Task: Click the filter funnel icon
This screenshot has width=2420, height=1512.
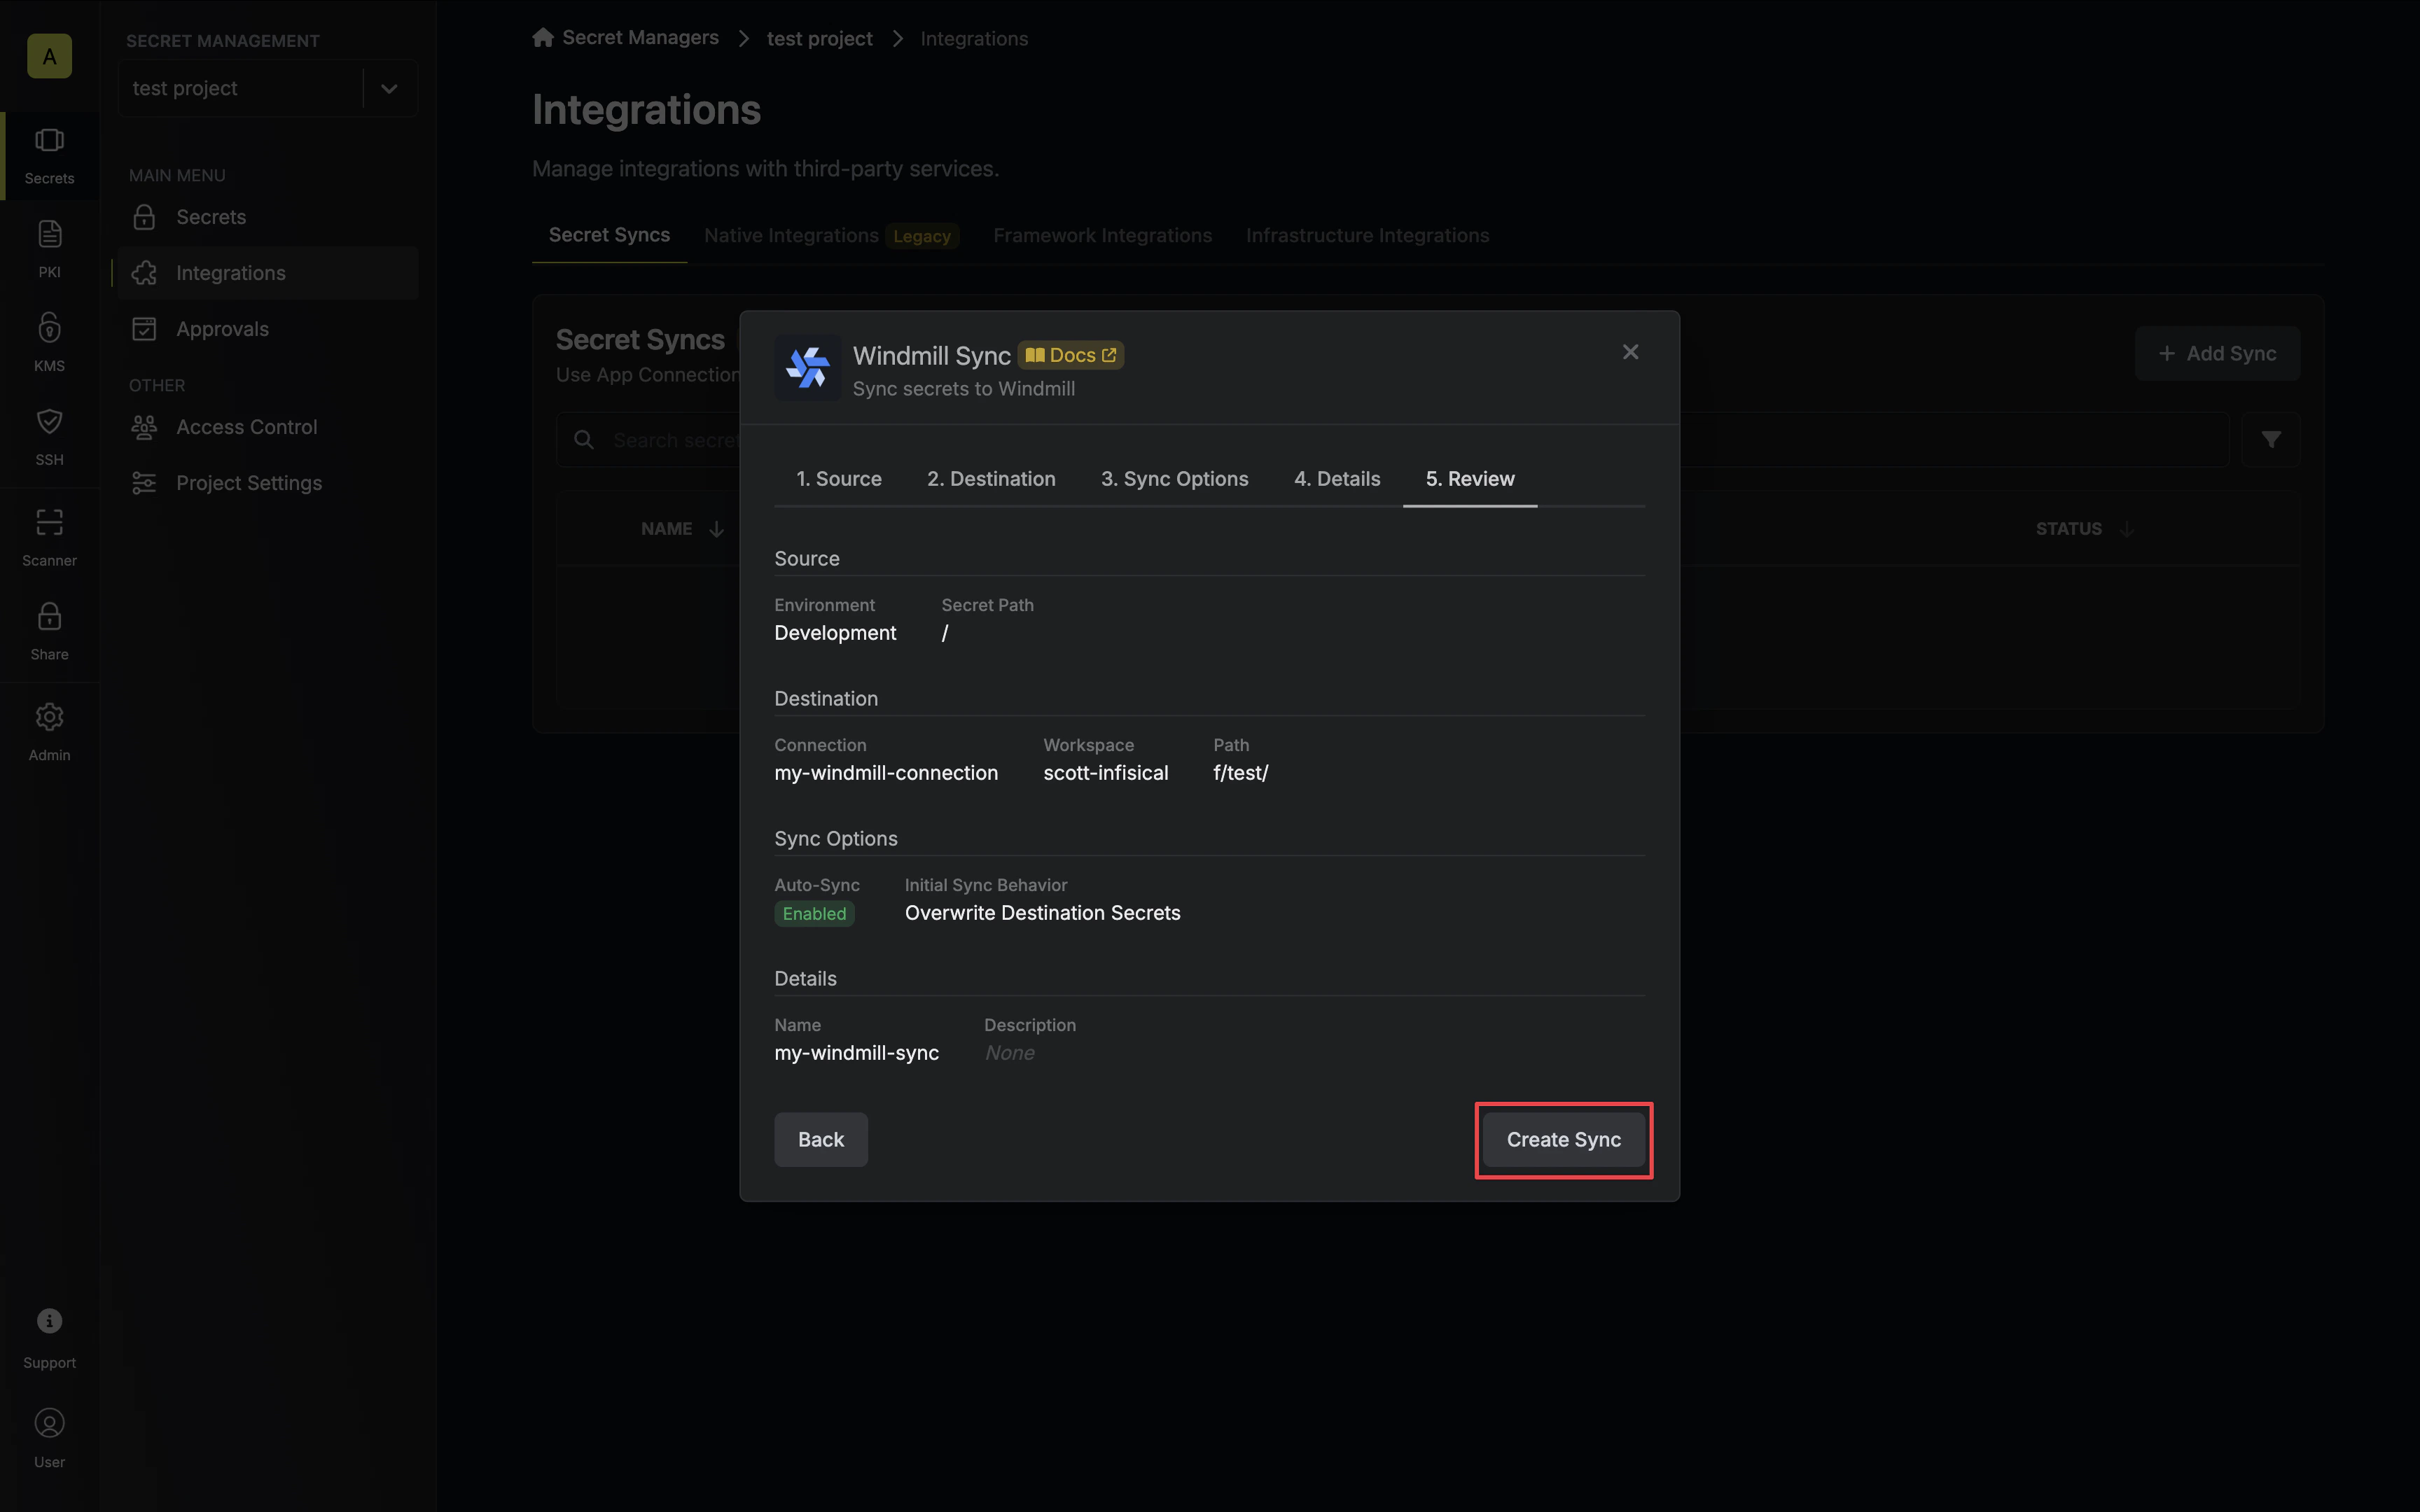Action: coord(2271,440)
